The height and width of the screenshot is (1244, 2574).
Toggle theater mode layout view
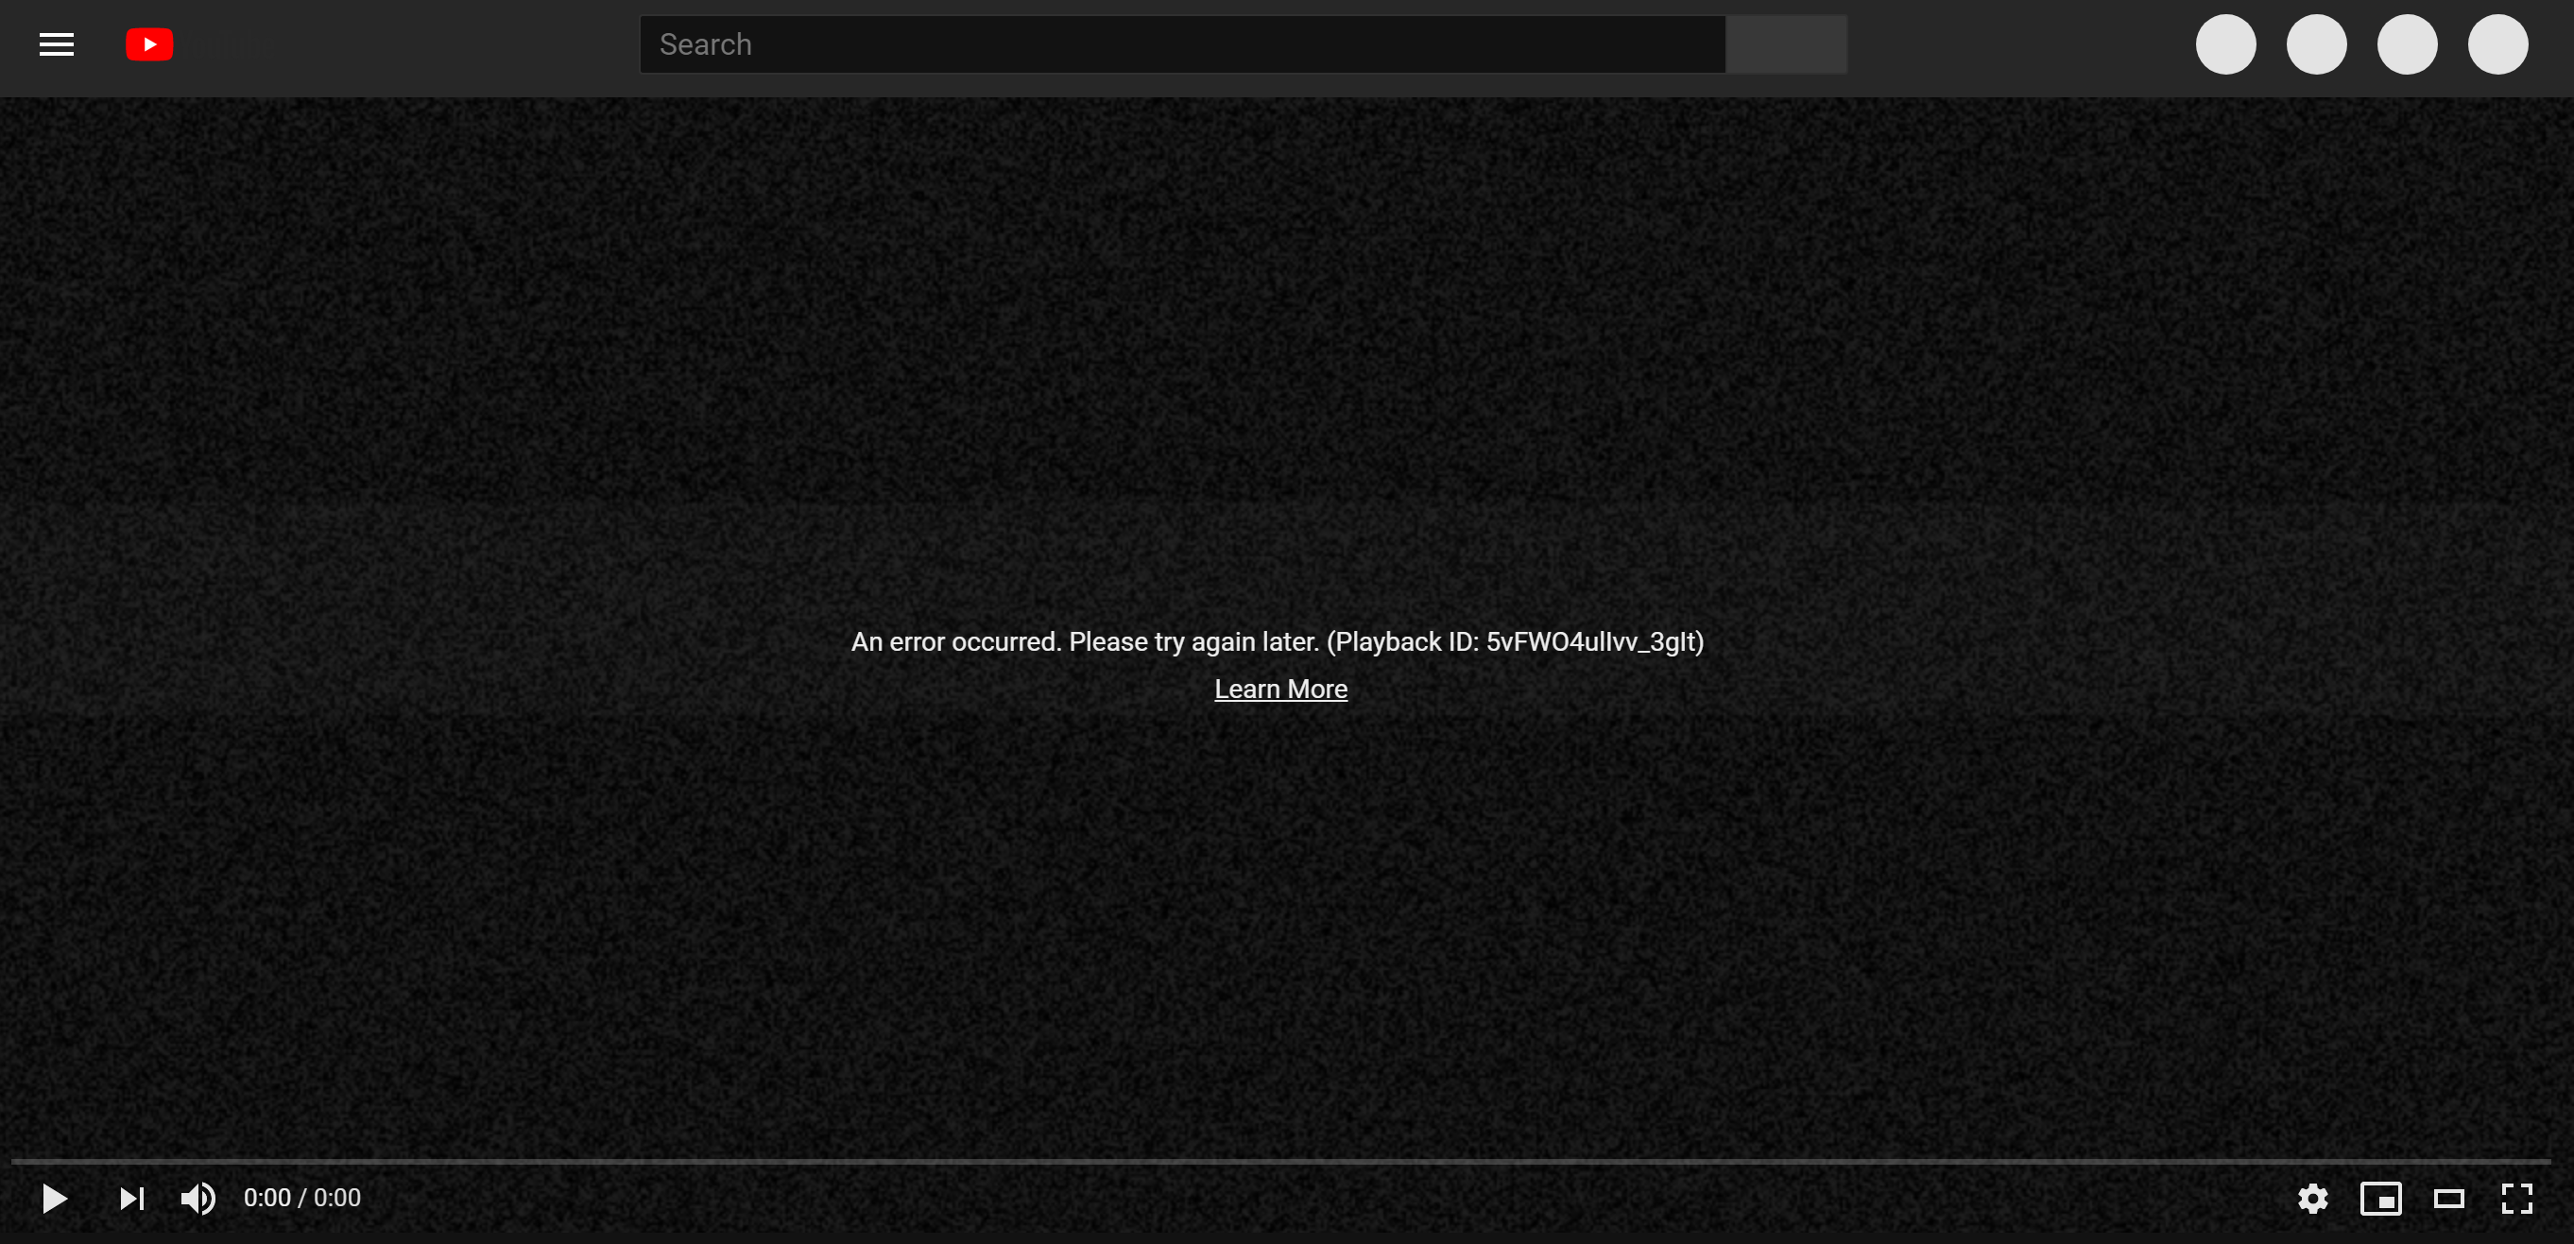point(2451,1197)
